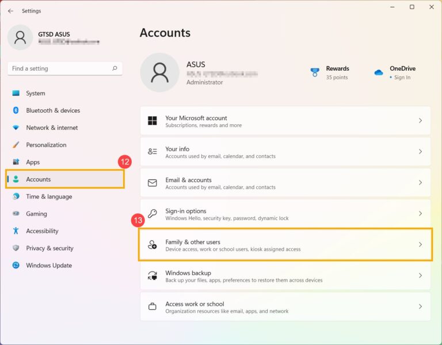
Task: Open the Your info settings row
Action: tap(285, 152)
